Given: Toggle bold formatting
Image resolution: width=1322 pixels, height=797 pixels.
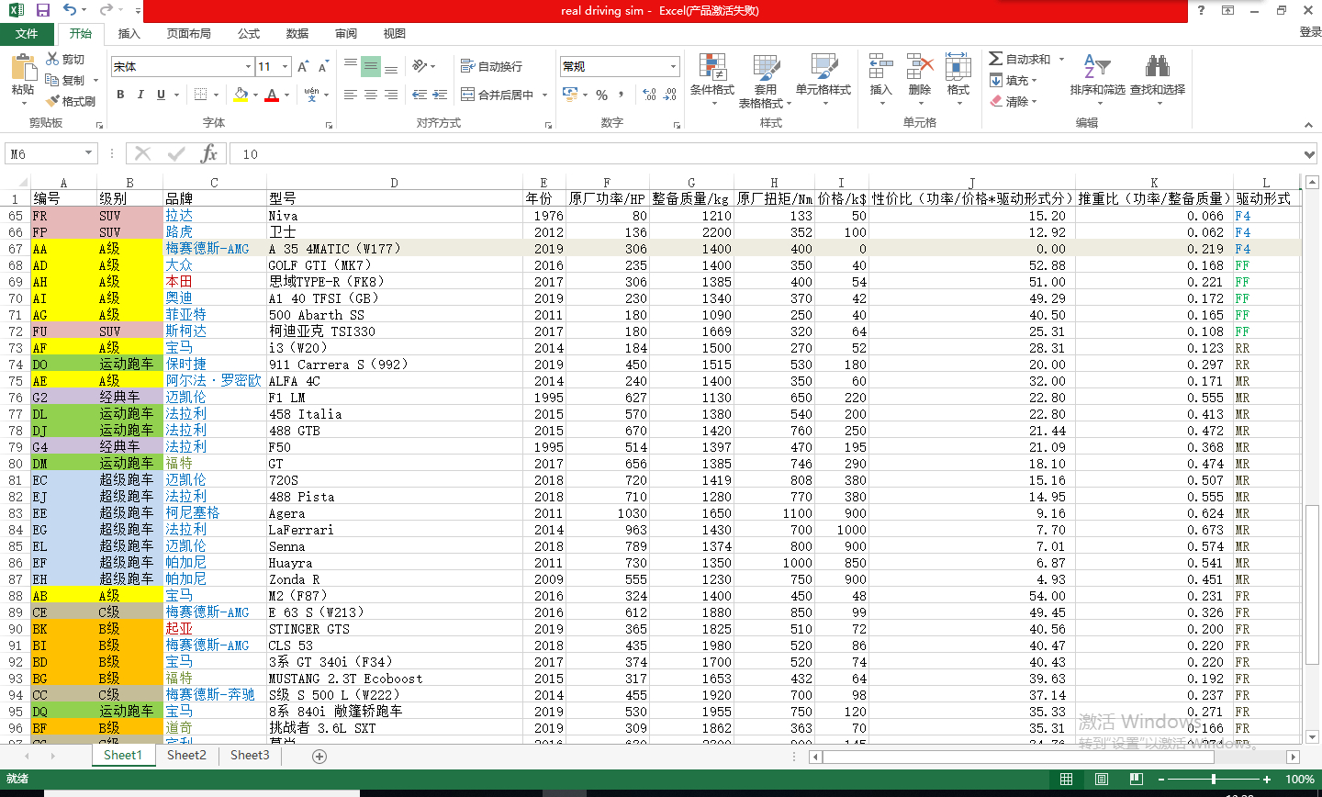Looking at the screenshot, I should tap(120, 95).
